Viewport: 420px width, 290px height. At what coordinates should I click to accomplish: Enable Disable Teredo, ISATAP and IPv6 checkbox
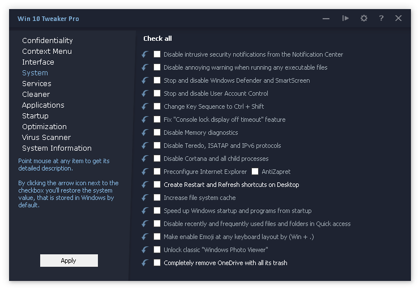pyautogui.click(x=157, y=146)
